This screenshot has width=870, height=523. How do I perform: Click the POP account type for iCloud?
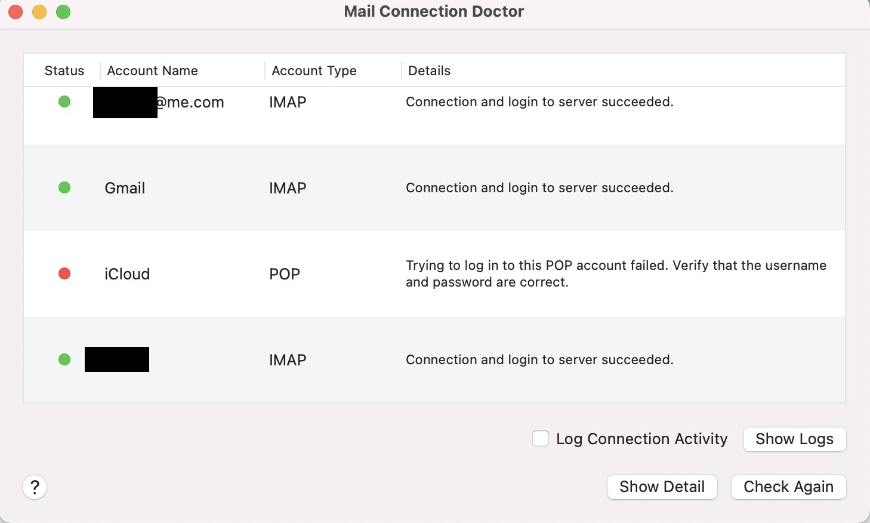click(285, 274)
